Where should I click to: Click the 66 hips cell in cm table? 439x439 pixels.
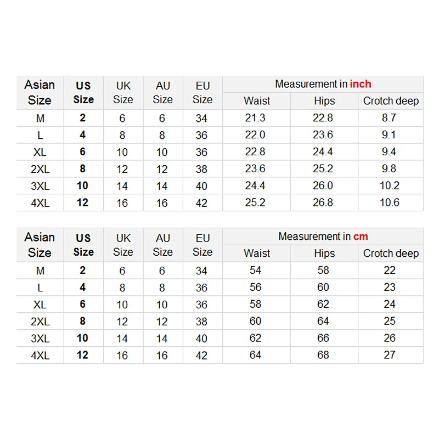(323, 338)
